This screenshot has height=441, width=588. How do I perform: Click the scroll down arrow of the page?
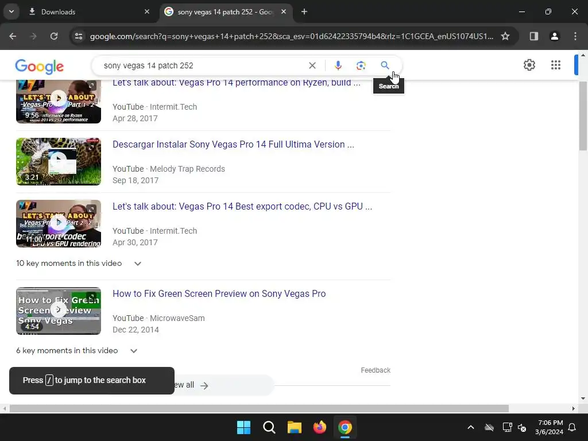[x=583, y=399]
